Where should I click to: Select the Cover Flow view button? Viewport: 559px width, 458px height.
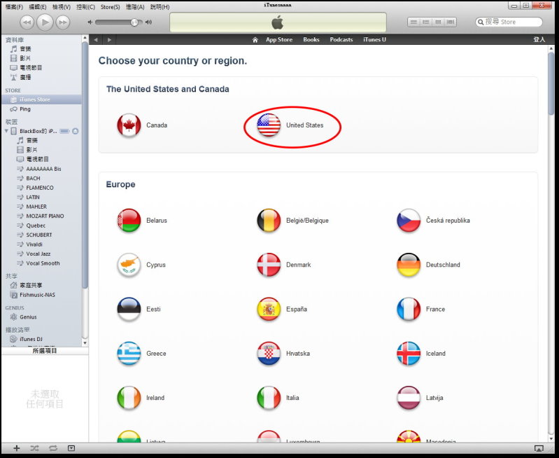click(x=451, y=22)
